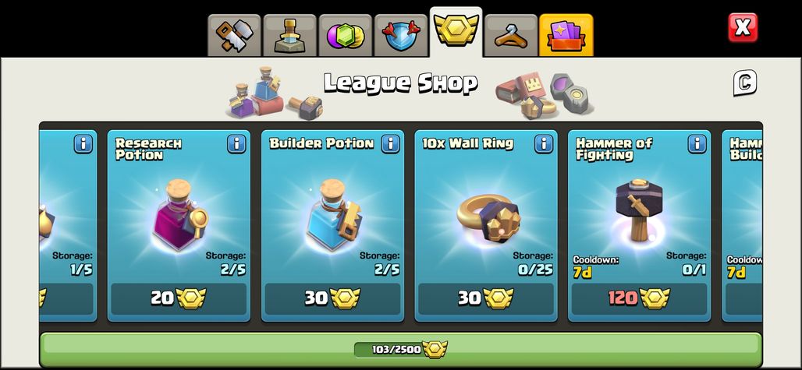Tap the 103/2500 league medals progress bar
This screenshot has width=802, height=370.
[401, 349]
